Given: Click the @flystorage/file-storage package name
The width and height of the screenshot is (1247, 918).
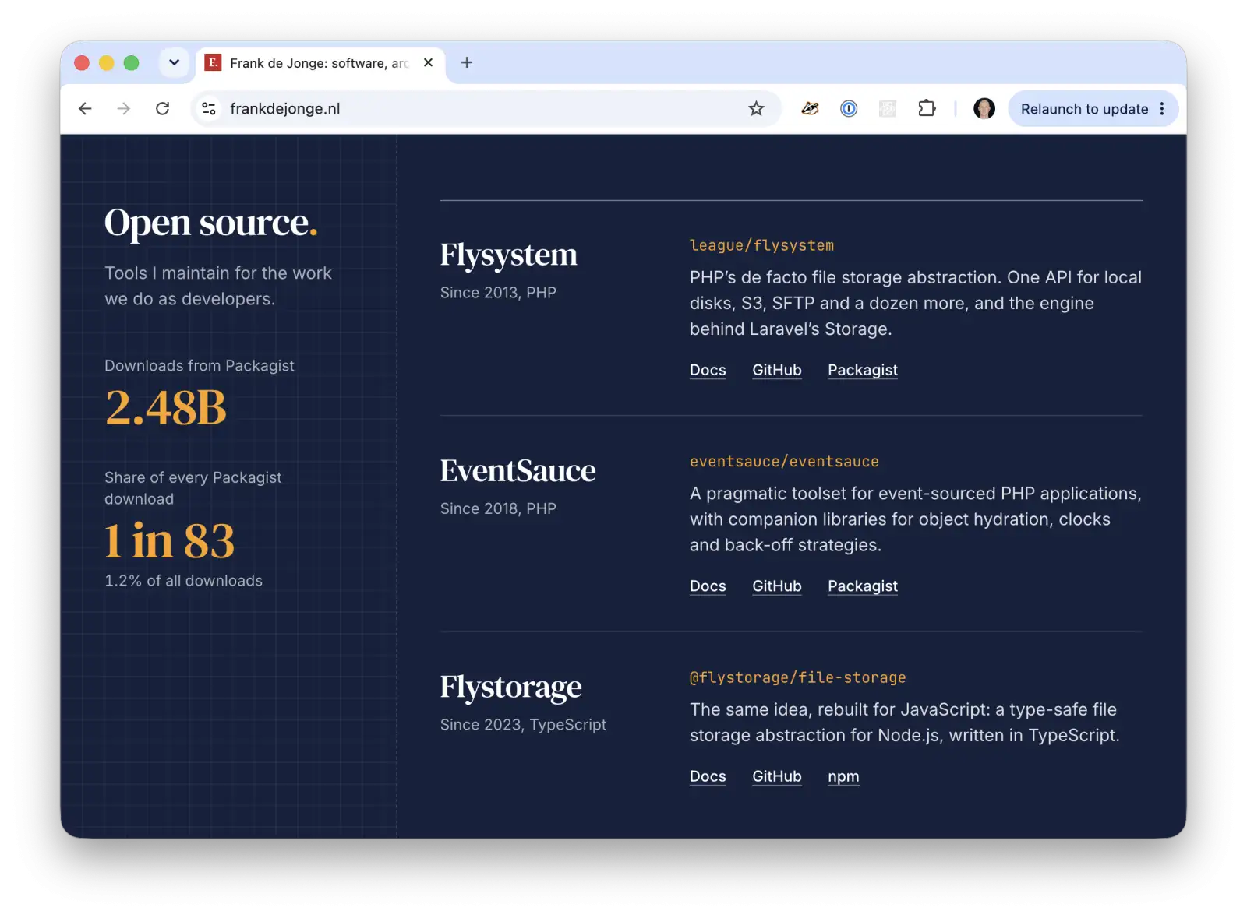Looking at the screenshot, I should [x=798, y=677].
